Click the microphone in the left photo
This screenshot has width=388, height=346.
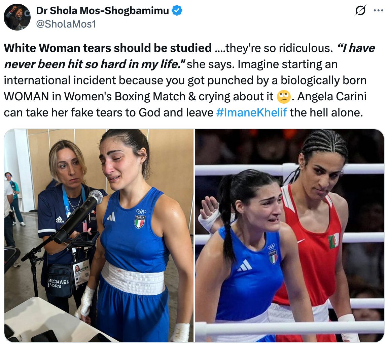point(78,216)
